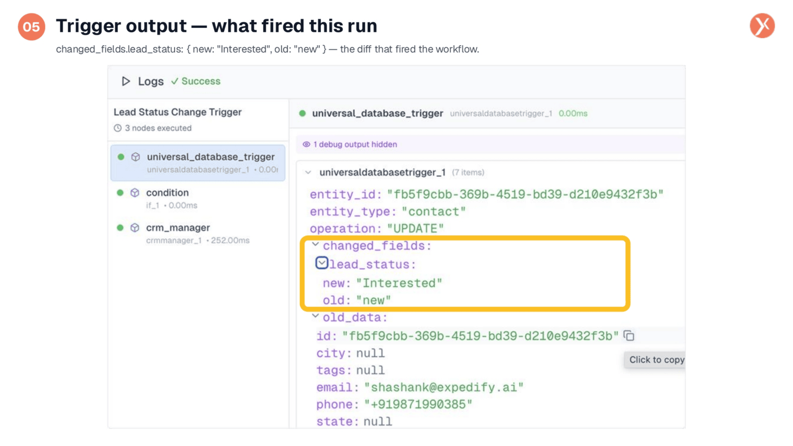The height and width of the screenshot is (446, 793).
Task: Collapse the old_data node
Action: pyautogui.click(x=315, y=316)
